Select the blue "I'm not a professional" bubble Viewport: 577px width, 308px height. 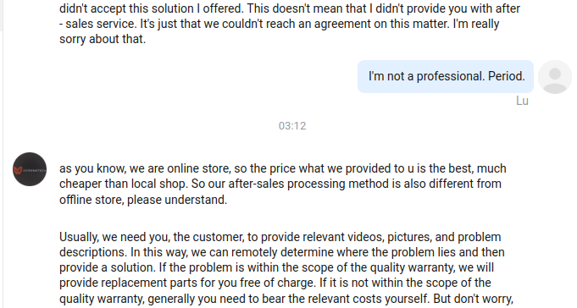point(446,76)
